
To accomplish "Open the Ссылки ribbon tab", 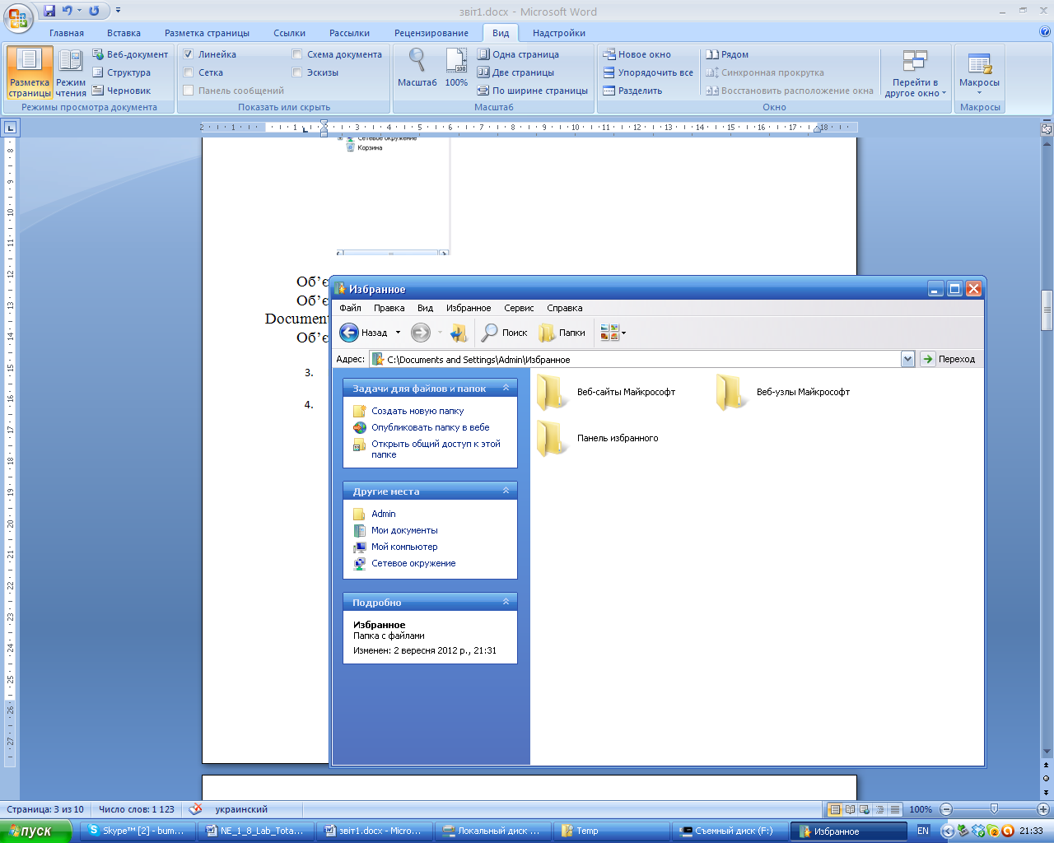I will coord(290,33).
